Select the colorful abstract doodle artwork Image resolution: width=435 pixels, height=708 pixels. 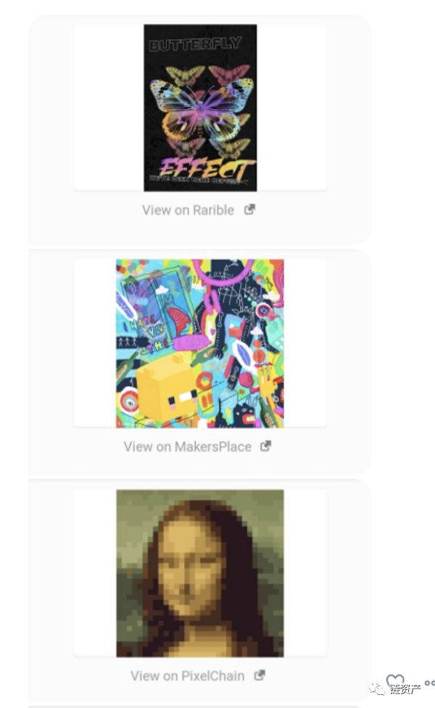click(199, 343)
